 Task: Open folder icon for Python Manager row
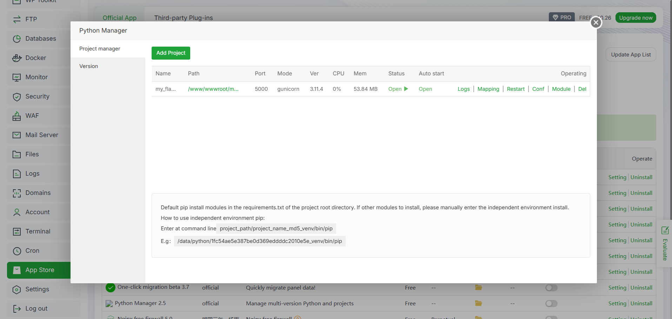478,303
